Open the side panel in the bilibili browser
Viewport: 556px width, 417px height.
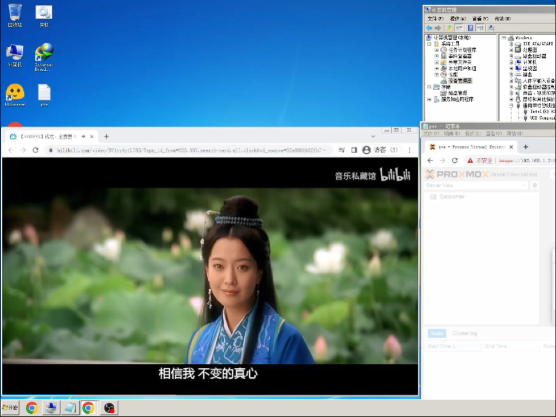[354, 150]
